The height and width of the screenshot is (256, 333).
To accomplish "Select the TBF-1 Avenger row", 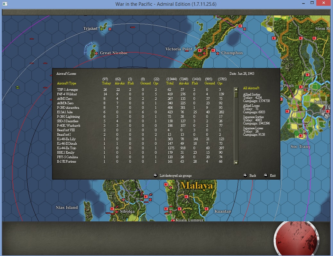I will [x=140, y=90].
